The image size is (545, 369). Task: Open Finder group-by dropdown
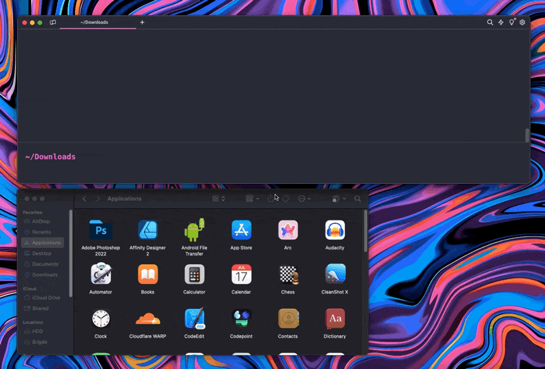(x=252, y=198)
